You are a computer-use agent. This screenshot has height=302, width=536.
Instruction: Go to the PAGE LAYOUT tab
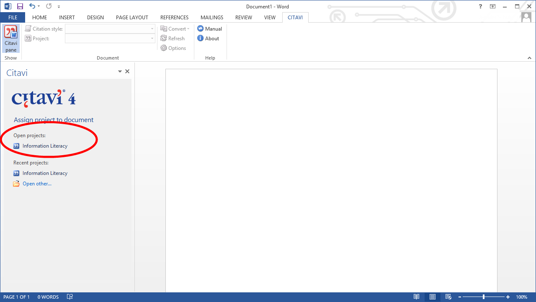click(x=132, y=17)
